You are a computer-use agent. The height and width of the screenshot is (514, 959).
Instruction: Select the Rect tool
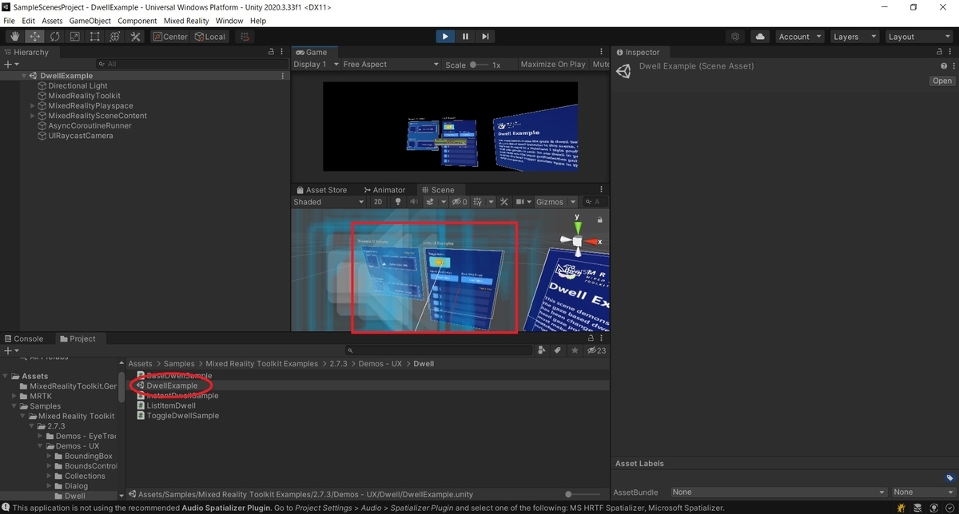(x=95, y=37)
